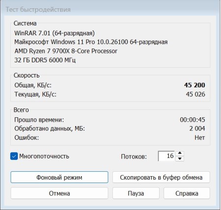This screenshot has width=221, height=210.
Task: Click the Потоков number field
Action: (166, 156)
